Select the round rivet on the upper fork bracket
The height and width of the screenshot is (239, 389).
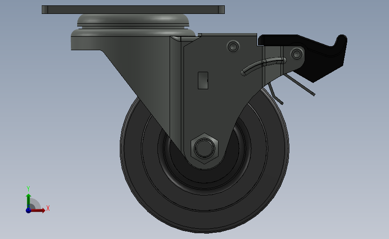[233, 46]
